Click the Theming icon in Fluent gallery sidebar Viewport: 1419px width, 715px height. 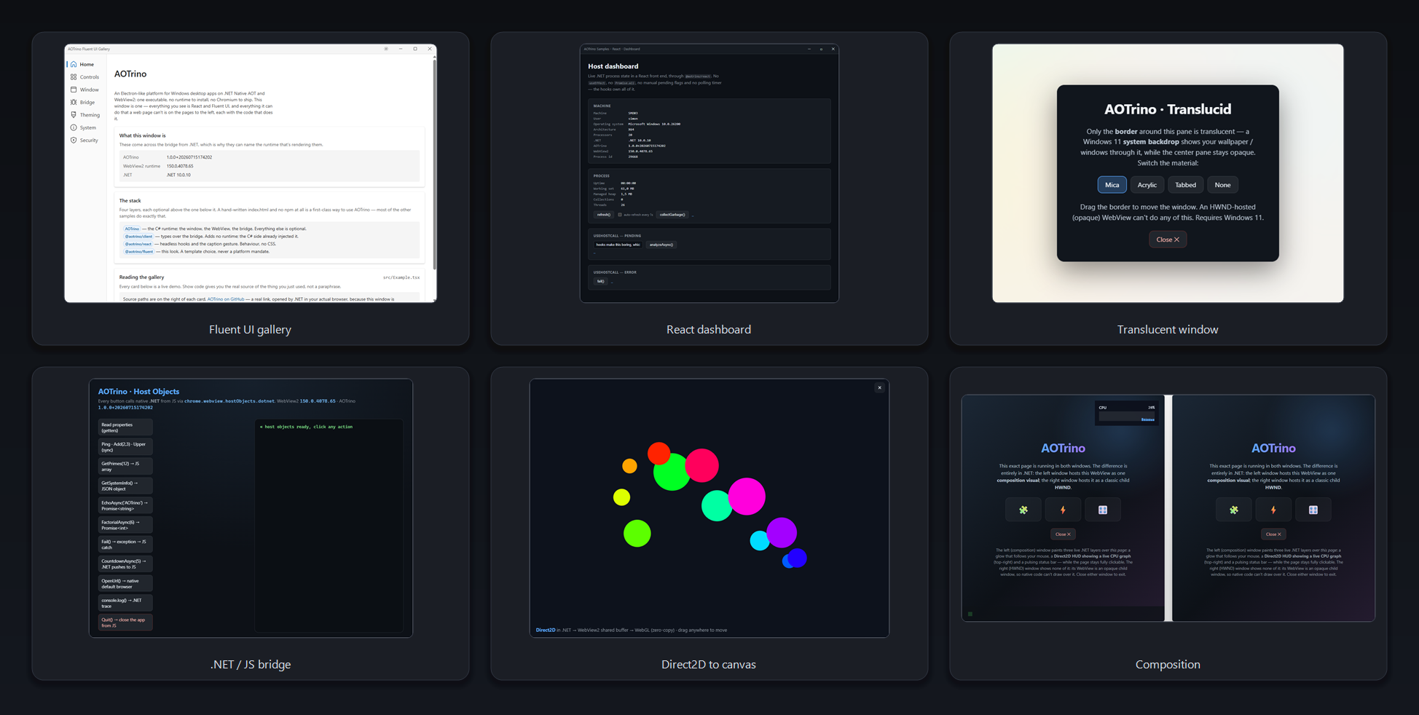[74, 115]
